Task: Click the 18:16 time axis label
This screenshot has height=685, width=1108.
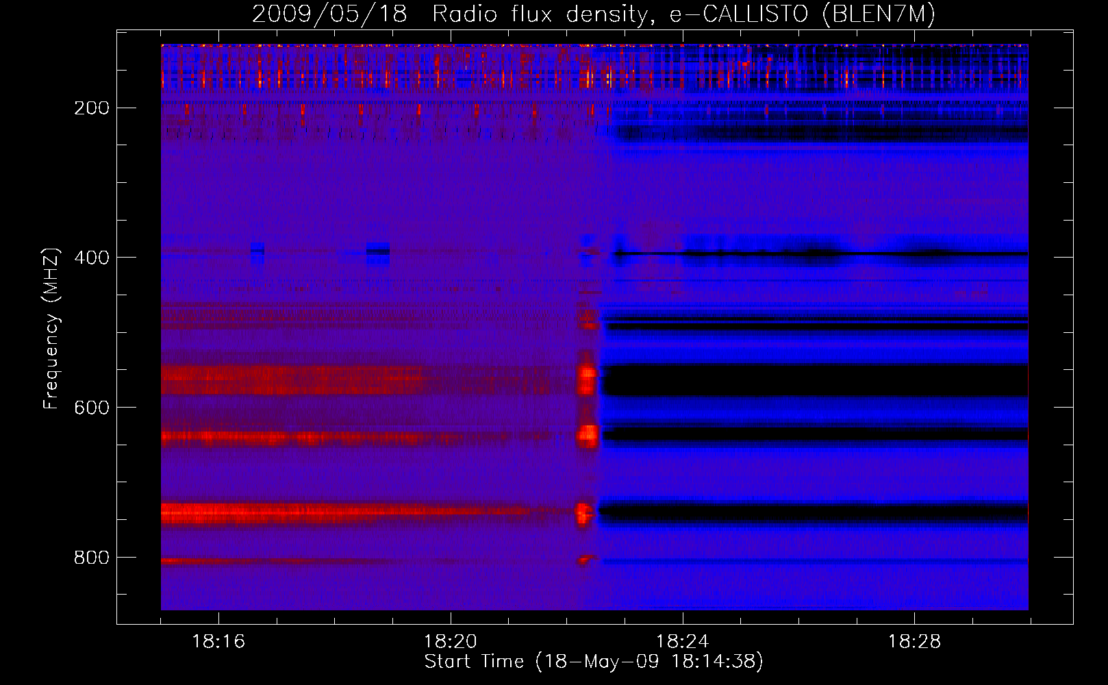Action: click(x=218, y=641)
